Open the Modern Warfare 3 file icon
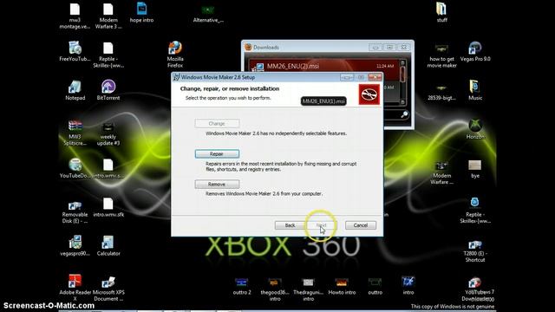Image resolution: width=555 pixels, height=312 pixels. click(108, 10)
